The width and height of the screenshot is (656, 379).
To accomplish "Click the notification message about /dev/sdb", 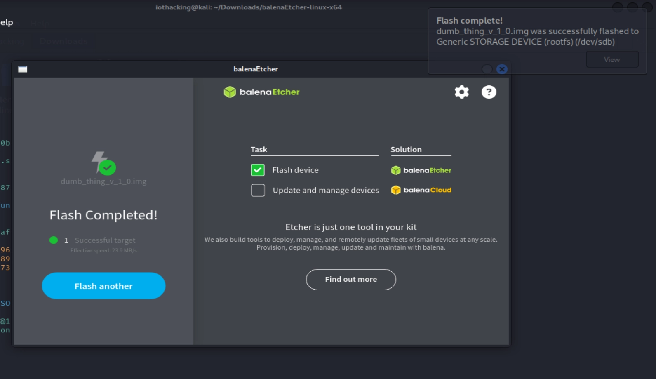I will coord(537,36).
